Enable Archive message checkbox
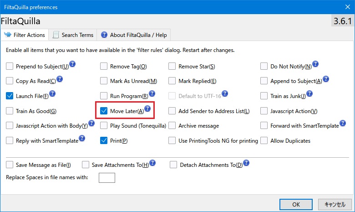The height and width of the screenshot is (212, 355). point(172,125)
